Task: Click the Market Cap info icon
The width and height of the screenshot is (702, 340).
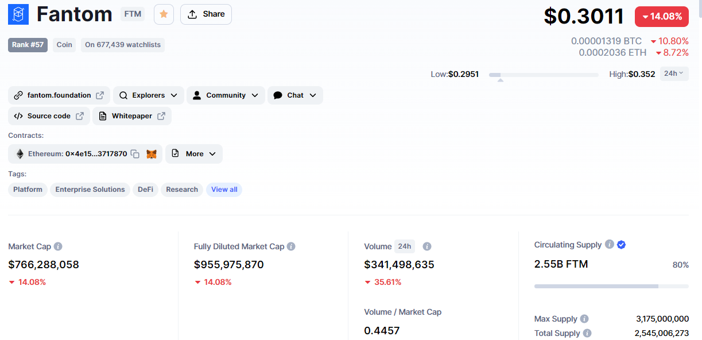Action: point(58,246)
